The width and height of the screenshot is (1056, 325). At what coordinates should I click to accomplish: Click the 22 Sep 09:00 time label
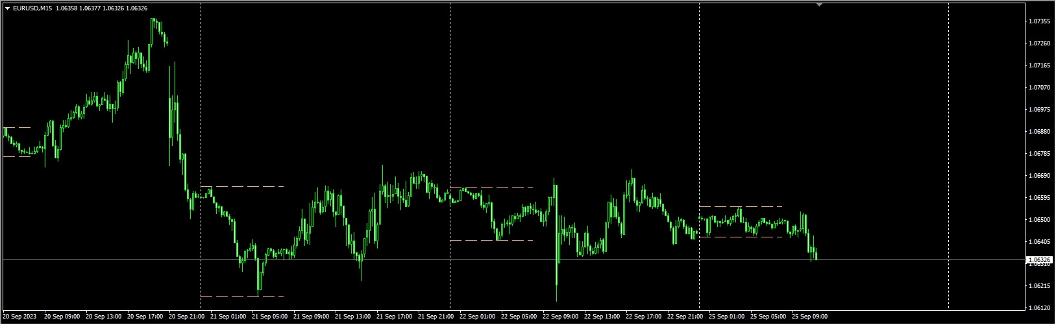560,317
